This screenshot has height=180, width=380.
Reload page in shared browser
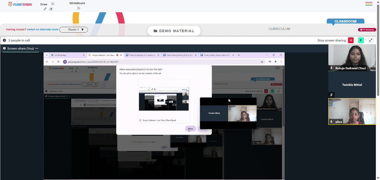click(x=58, y=62)
